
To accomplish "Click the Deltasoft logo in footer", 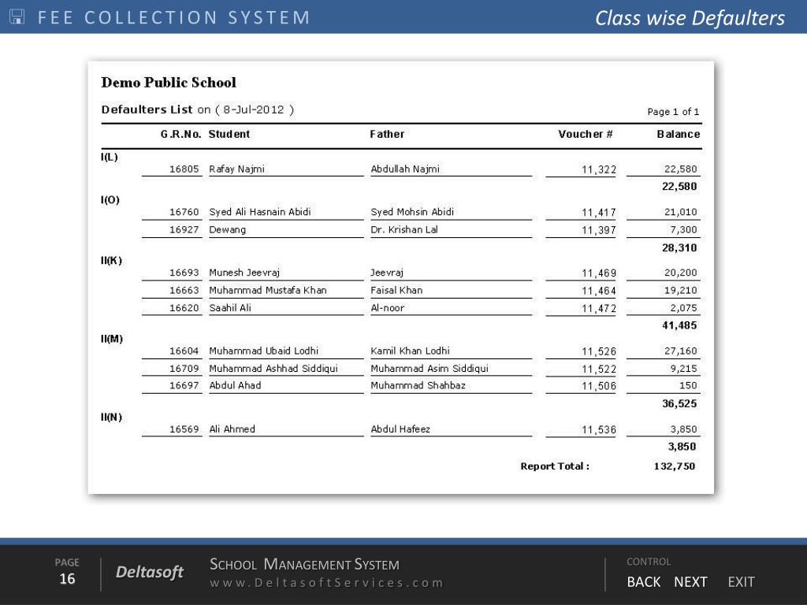I will point(150,573).
